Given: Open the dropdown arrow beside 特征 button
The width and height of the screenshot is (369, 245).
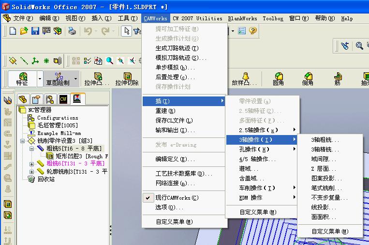Looking at the screenshot, I should pyautogui.click(x=40, y=79).
